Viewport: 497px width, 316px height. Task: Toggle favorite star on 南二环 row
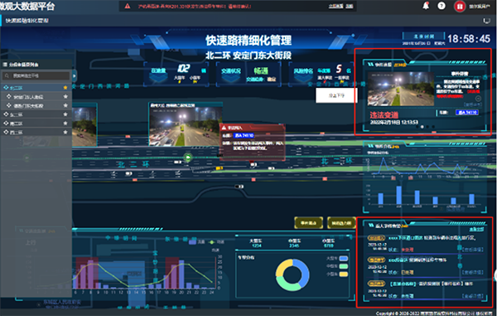pyautogui.click(x=65, y=123)
